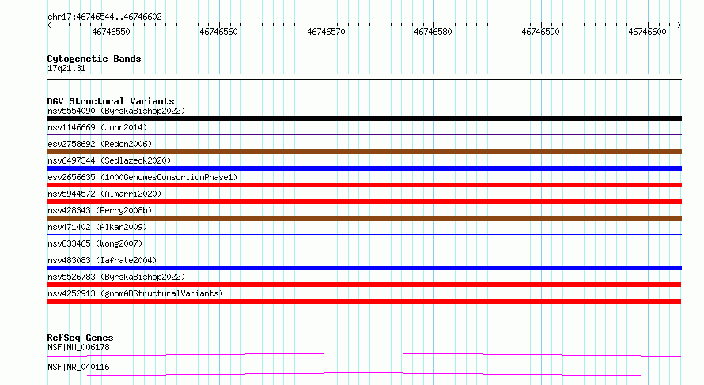Click the red bar of nsv4252913

[364, 301]
